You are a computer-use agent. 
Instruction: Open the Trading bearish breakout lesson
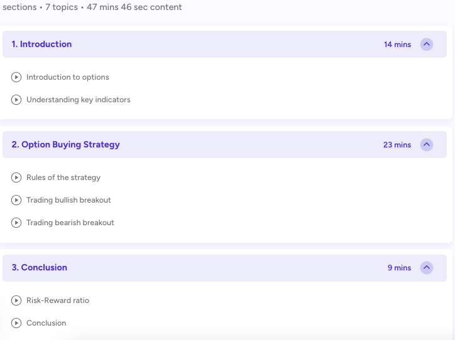tap(70, 223)
